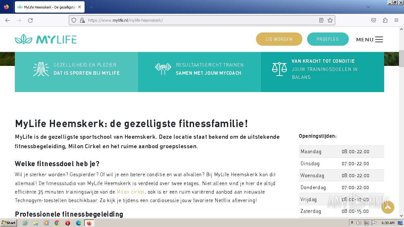Click the balance scales icon

tap(279, 69)
